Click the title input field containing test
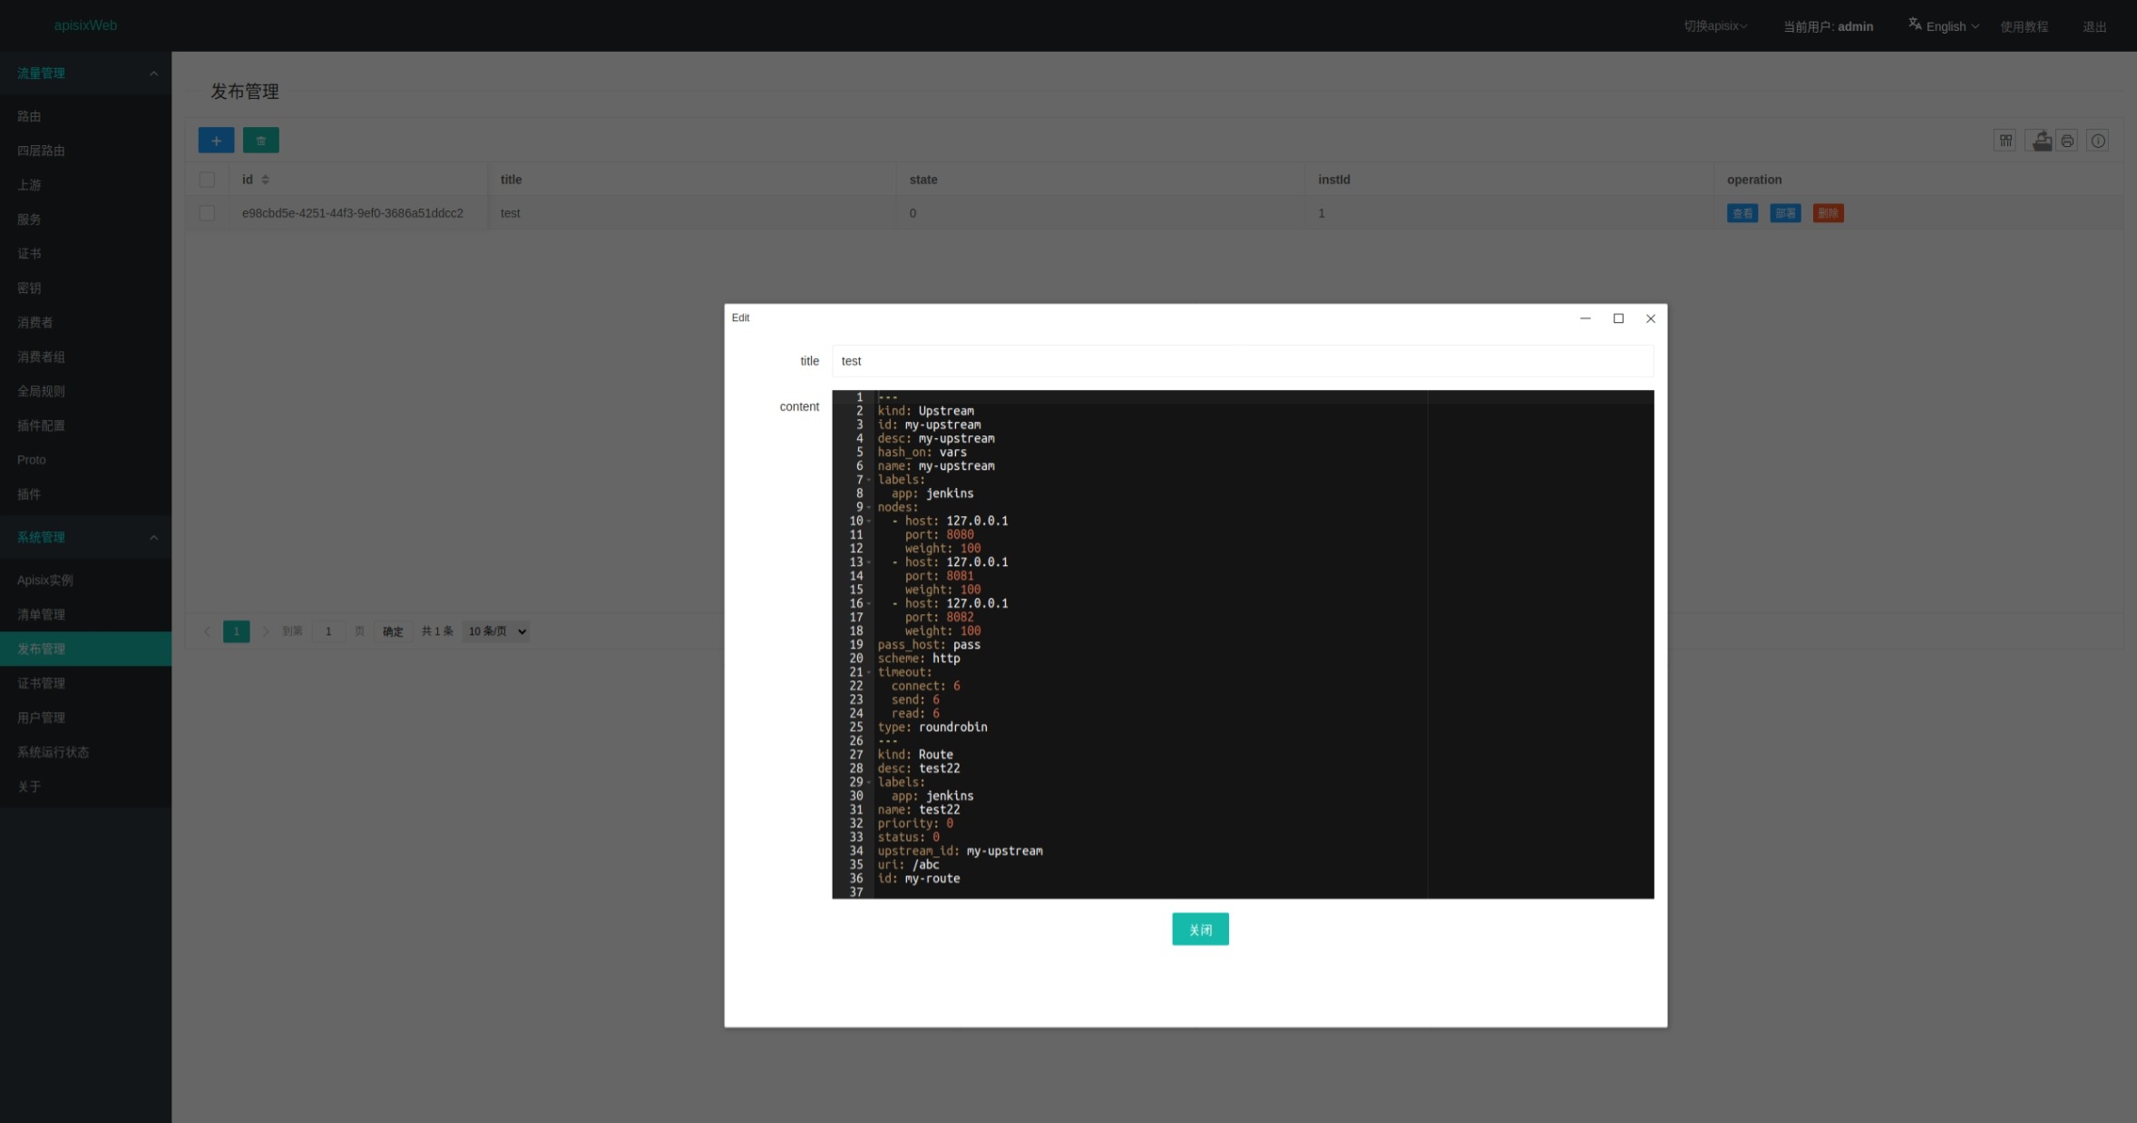Image resolution: width=2137 pixels, height=1123 pixels. 1242,361
